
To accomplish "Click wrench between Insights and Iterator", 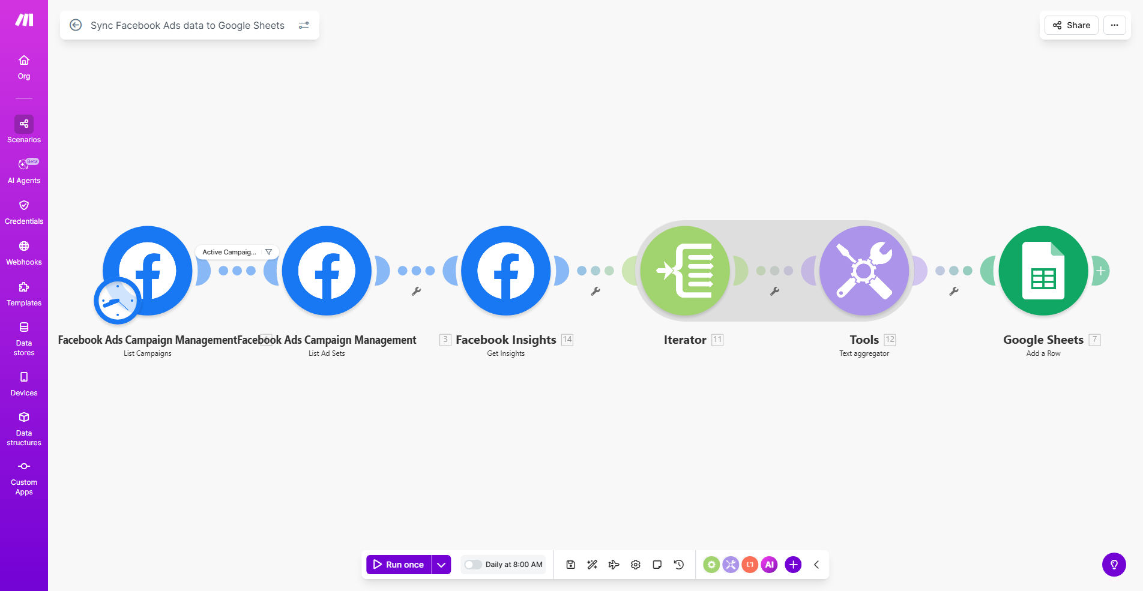I will (596, 291).
